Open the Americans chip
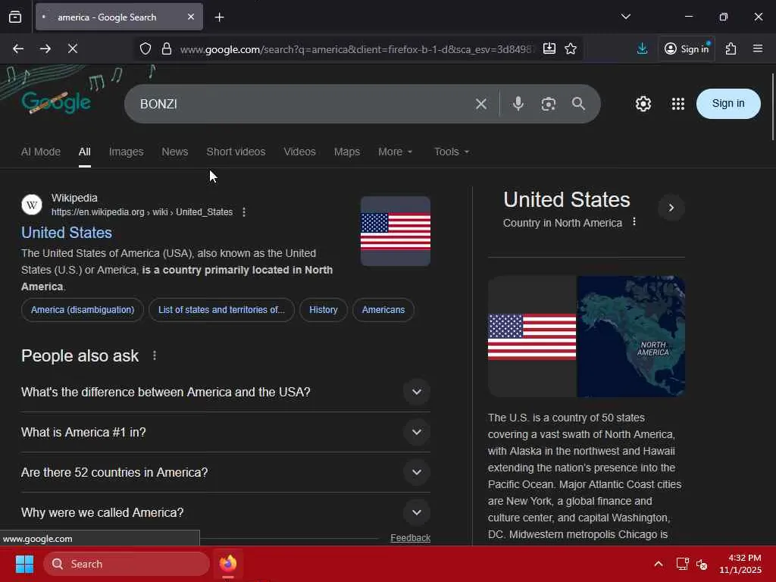This screenshot has width=776, height=582. (383, 310)
